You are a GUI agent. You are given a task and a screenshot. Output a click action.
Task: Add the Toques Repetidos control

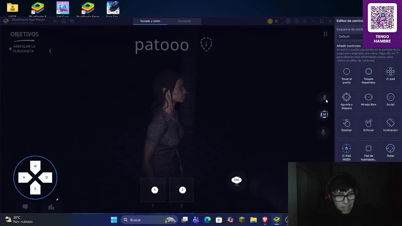368,76
